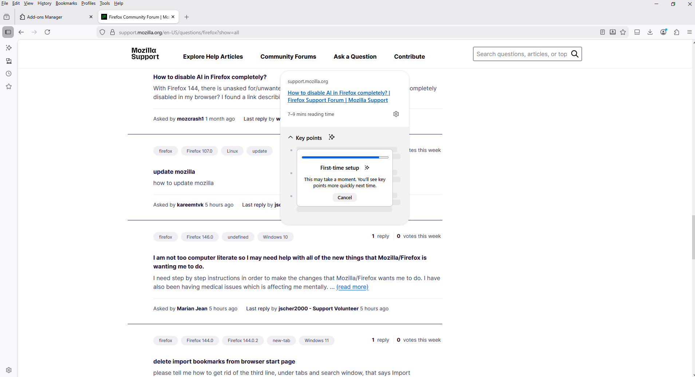The height and width of the screenshot is (377, 695).
Task: Select the new-tab tag
Action: point(281,341)
